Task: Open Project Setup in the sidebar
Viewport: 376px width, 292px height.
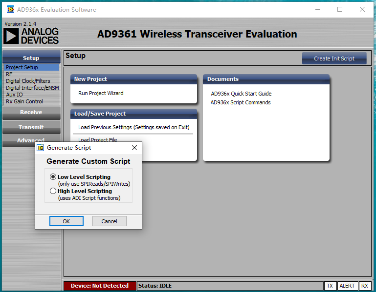Action: click(x=31, y=67)
